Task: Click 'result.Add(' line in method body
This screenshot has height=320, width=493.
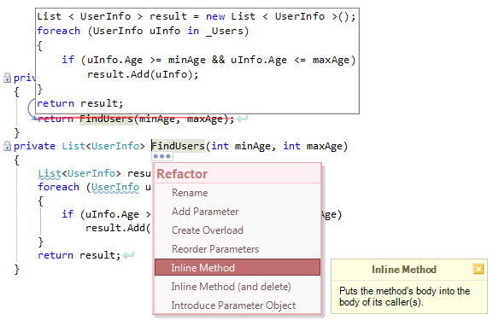Action: coord(118,228)
